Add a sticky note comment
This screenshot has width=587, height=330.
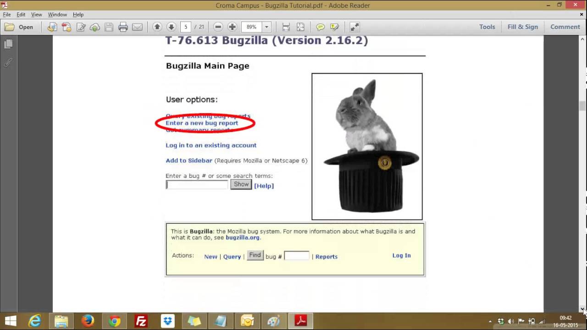(320, 27)
